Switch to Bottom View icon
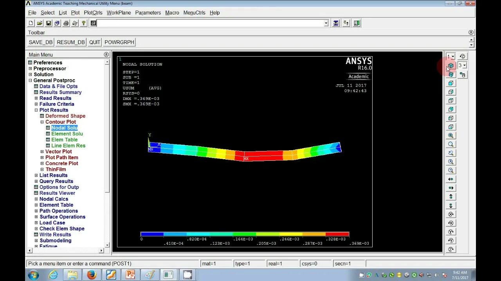Screen dimensions: 501x281 [451, 127]
